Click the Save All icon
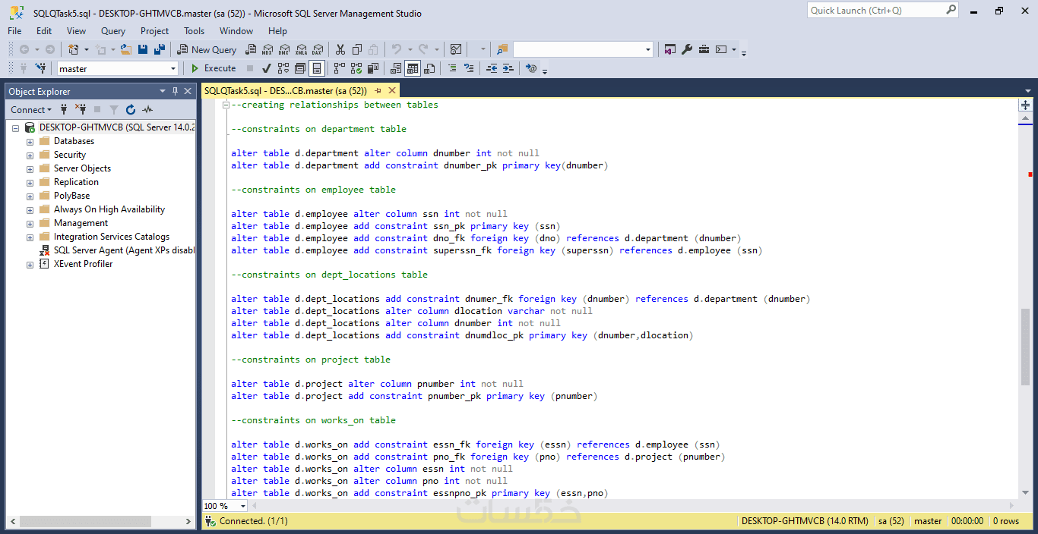The width and height of the screenshot is (1038, 534). tap(160, 49)
